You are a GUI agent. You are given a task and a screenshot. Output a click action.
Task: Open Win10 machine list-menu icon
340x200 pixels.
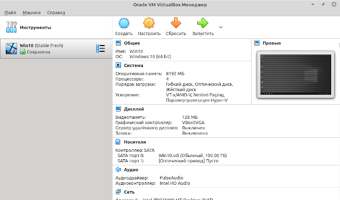pyautogui.click(x=100, y=49)
